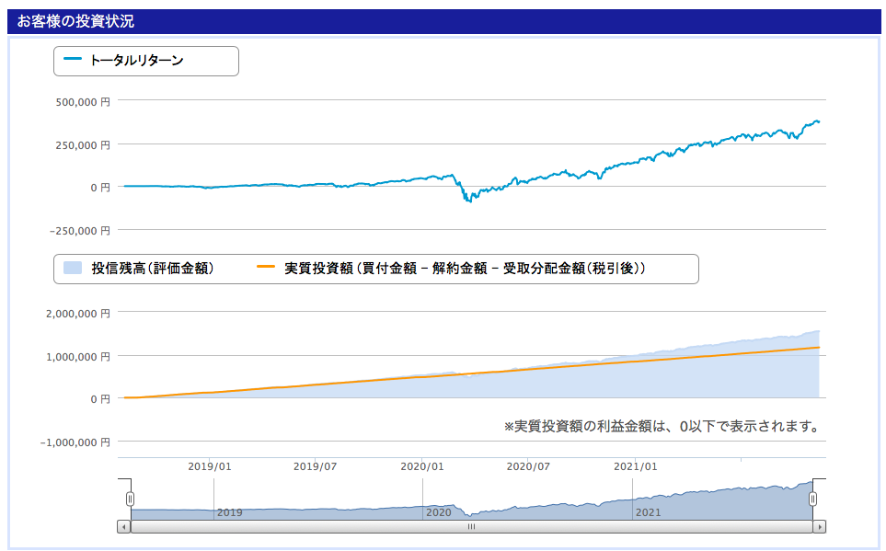Click the 2021/01 x-axis label
Screen dimensions: 886x551
point(635,466)
